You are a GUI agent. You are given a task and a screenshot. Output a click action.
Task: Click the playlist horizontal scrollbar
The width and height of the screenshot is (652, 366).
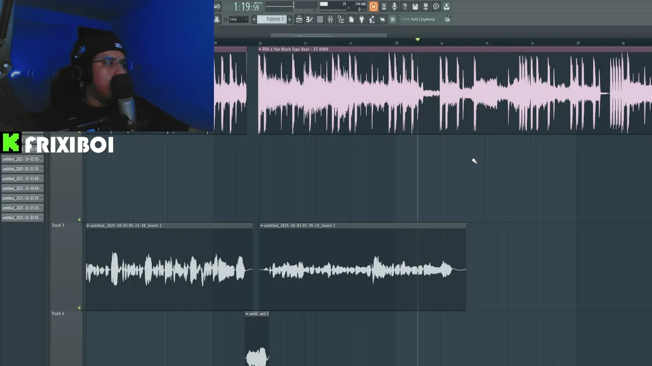(x=329, y=36)
